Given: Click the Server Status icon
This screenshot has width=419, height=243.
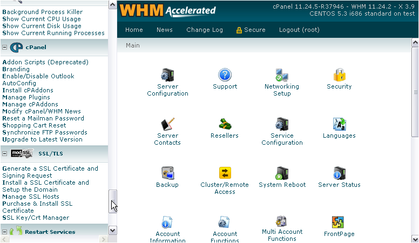Looking at the screenshot, I should 339,173.
